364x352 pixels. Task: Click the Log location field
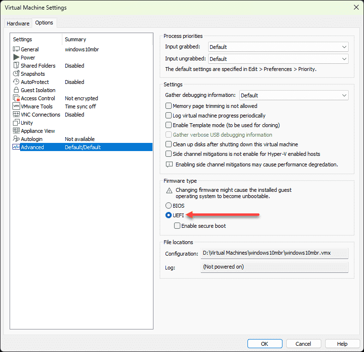tap(274, 267)
